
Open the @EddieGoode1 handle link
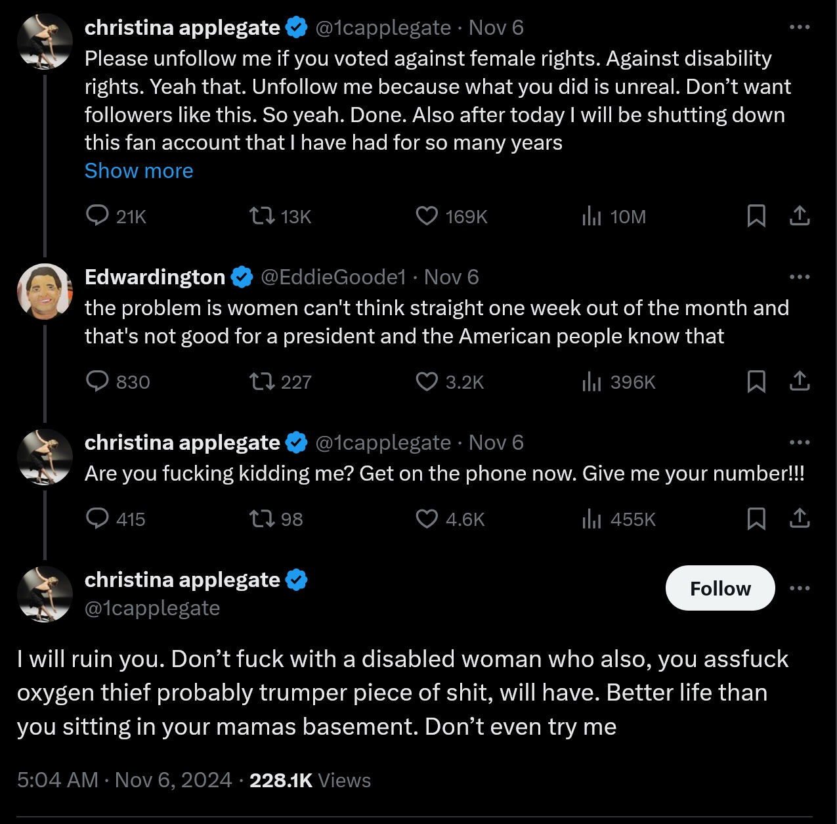coord(333,277)
